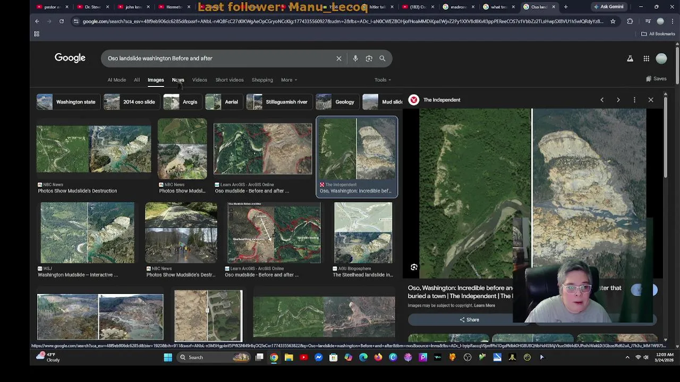
Task: Open Windows Start menu
Action: tap(168, 358)
